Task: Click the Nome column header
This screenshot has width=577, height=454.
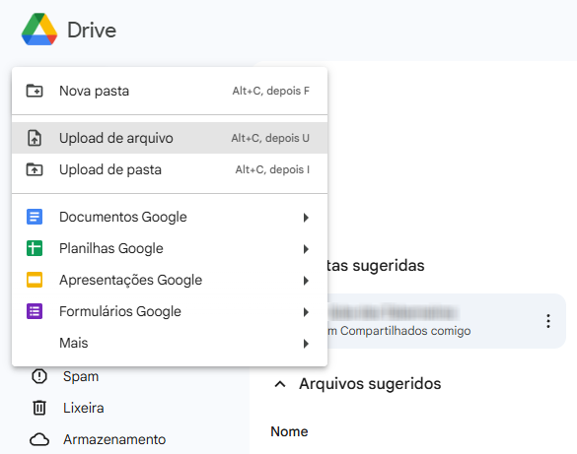Action: click(289, 431)
